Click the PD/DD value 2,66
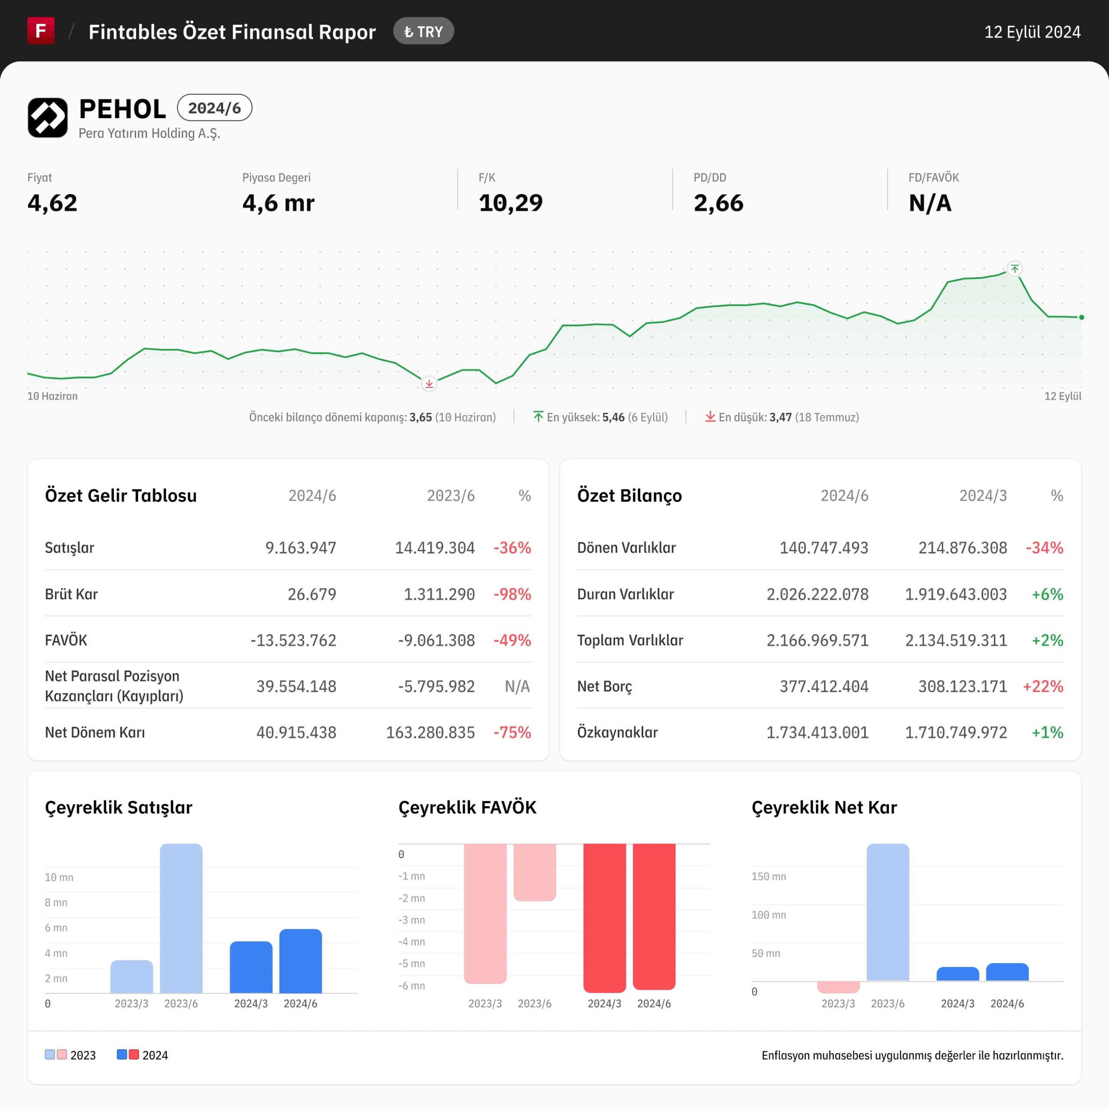The image size is (1109, 1109). click(718, 203)
